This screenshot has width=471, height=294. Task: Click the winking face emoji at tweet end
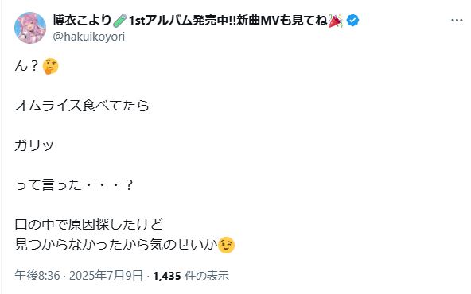[227, 245]
